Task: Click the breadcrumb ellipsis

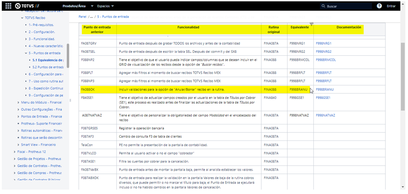Action: 91,16
